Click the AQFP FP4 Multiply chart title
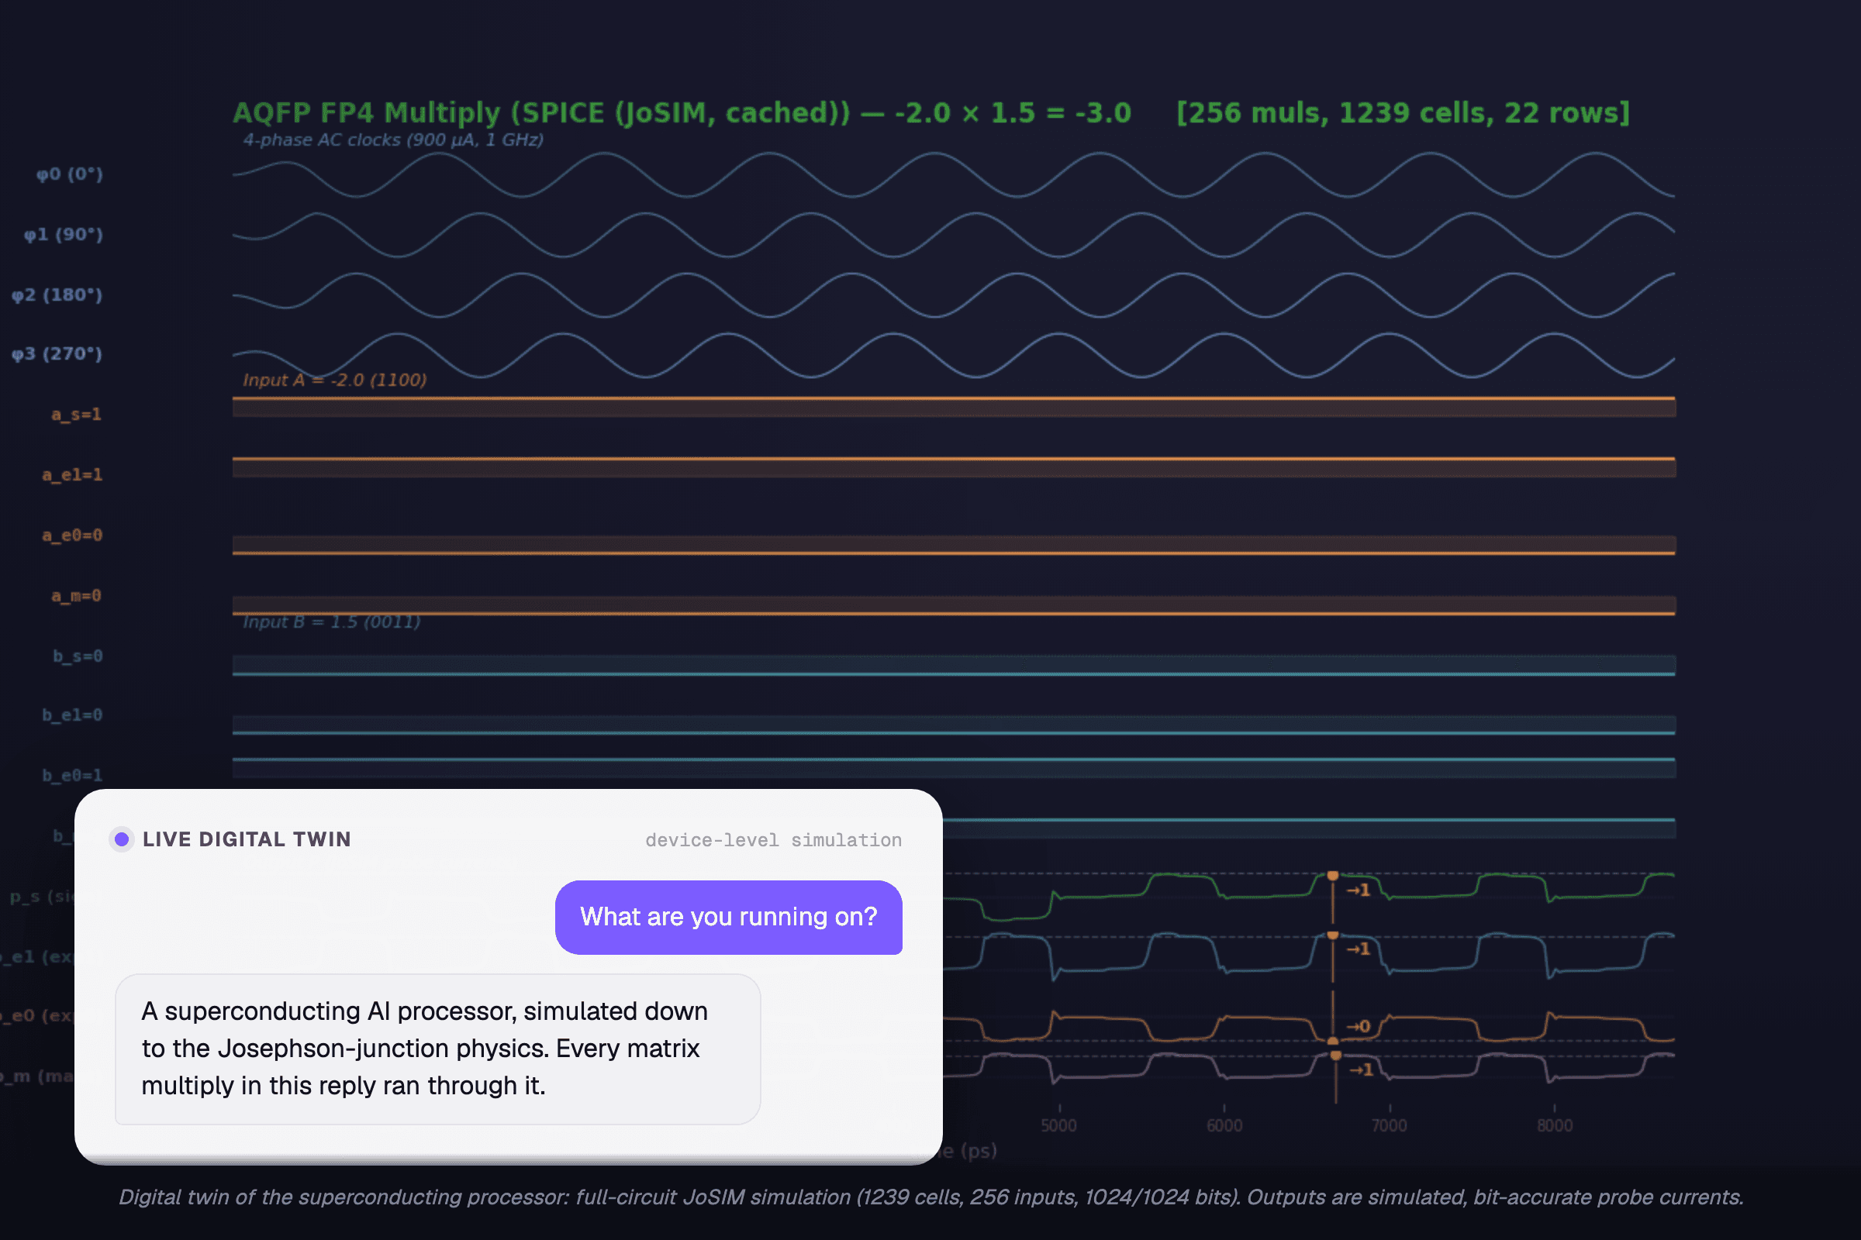1861x1240 pixels. (x=682, y=113)
